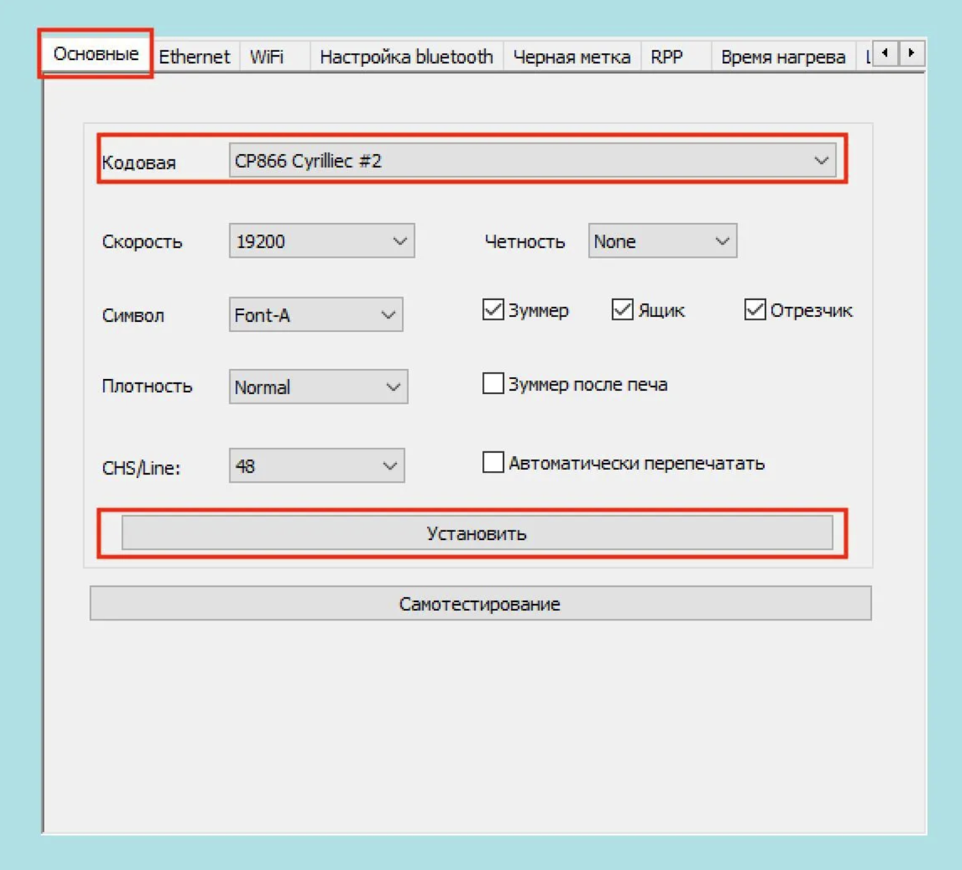The image size is (962, 870).
Task: Open the Основные tab
Action: pyautogui.click(x=96, y=54)
